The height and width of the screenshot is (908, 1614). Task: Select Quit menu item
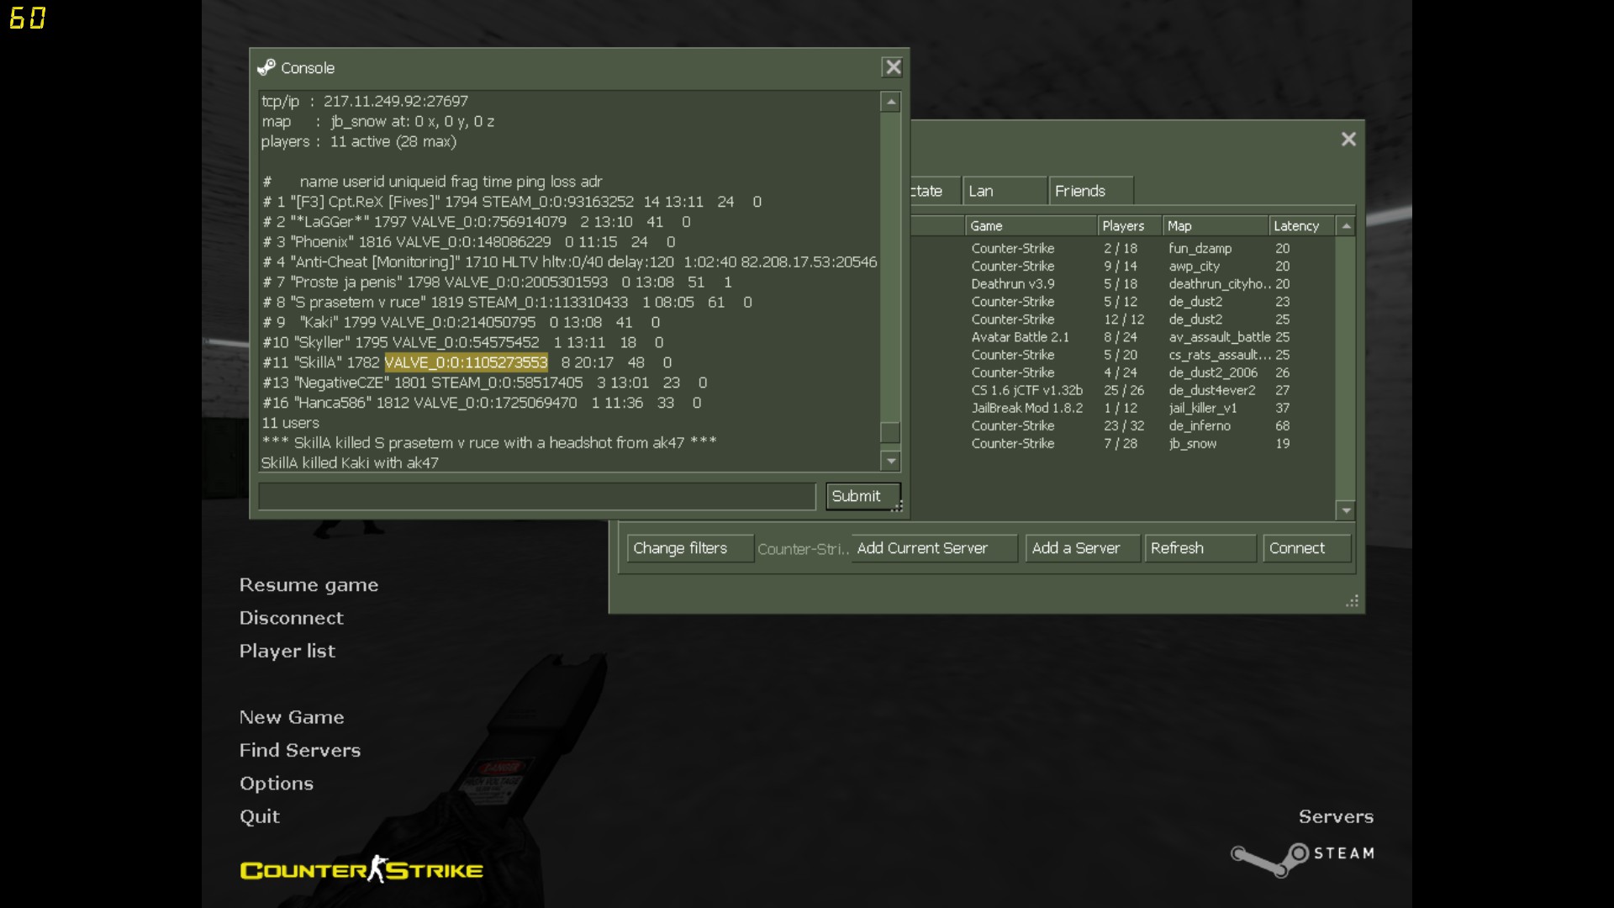pyautogui.click(x=259, y=816)
